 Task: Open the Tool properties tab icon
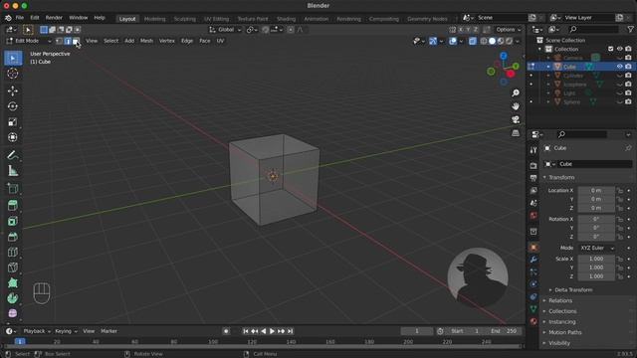click(533, 150)
